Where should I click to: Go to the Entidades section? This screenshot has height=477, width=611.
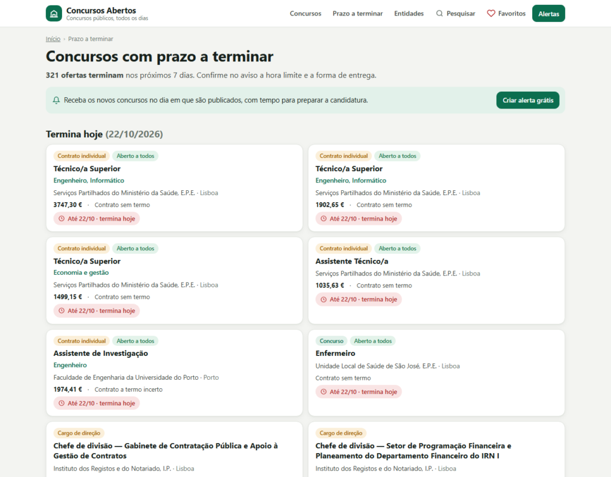pos(409,14)
